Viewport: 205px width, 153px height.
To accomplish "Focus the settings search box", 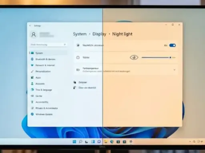I will point(48,45).
